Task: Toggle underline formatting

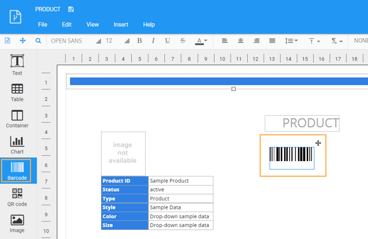Action: point(168,41)
